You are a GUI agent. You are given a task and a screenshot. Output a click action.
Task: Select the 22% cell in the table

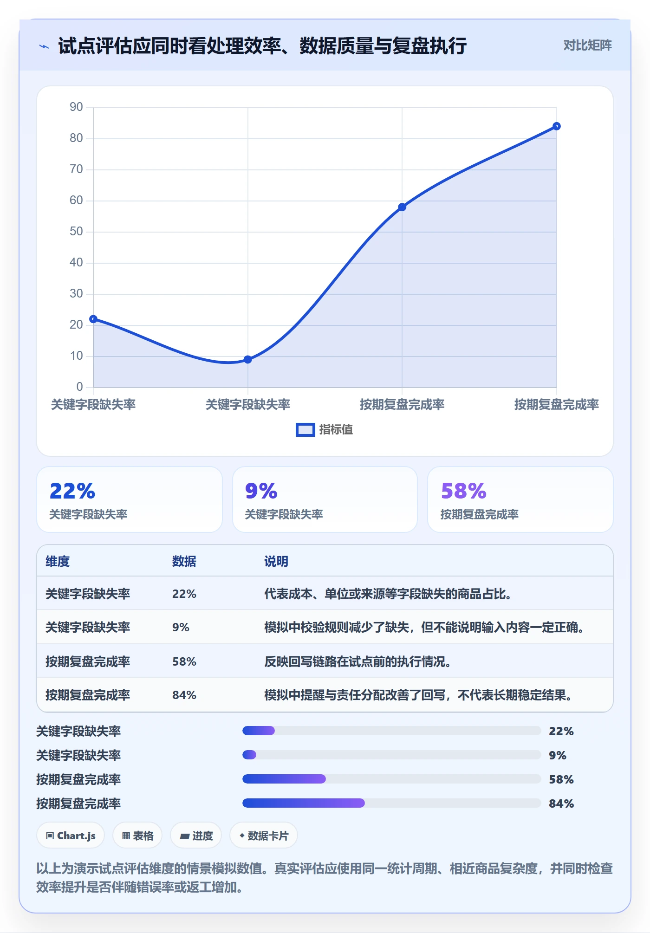(x=184, y=594)
